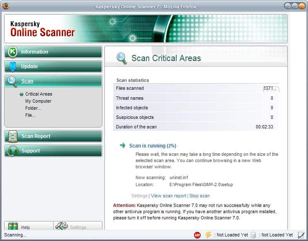Click the Kaspersky shield icon beside Information
Image resolution: width=308 pixels, height=241 pixels.
coord(12,52)
